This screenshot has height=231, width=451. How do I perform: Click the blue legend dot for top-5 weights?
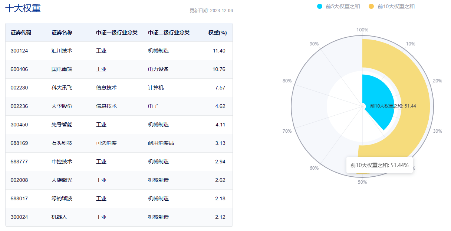coord(320,6)
